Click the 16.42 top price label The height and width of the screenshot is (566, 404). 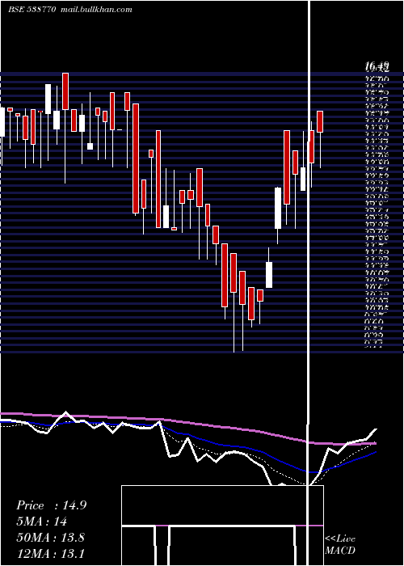pyautogui.click(x=377, y=66)
